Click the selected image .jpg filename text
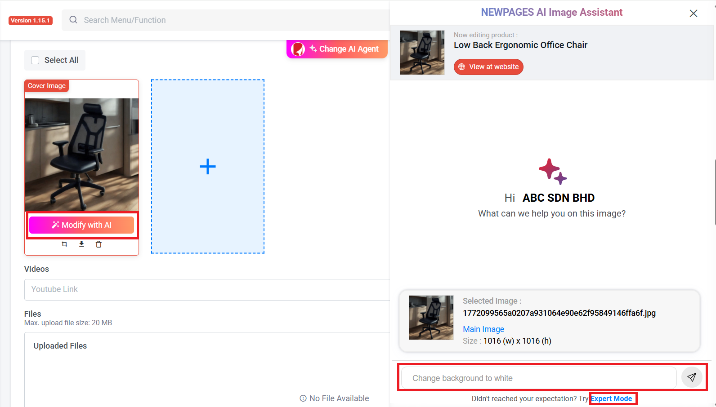The height and width of the screenshot is (407, 716). 559,313
